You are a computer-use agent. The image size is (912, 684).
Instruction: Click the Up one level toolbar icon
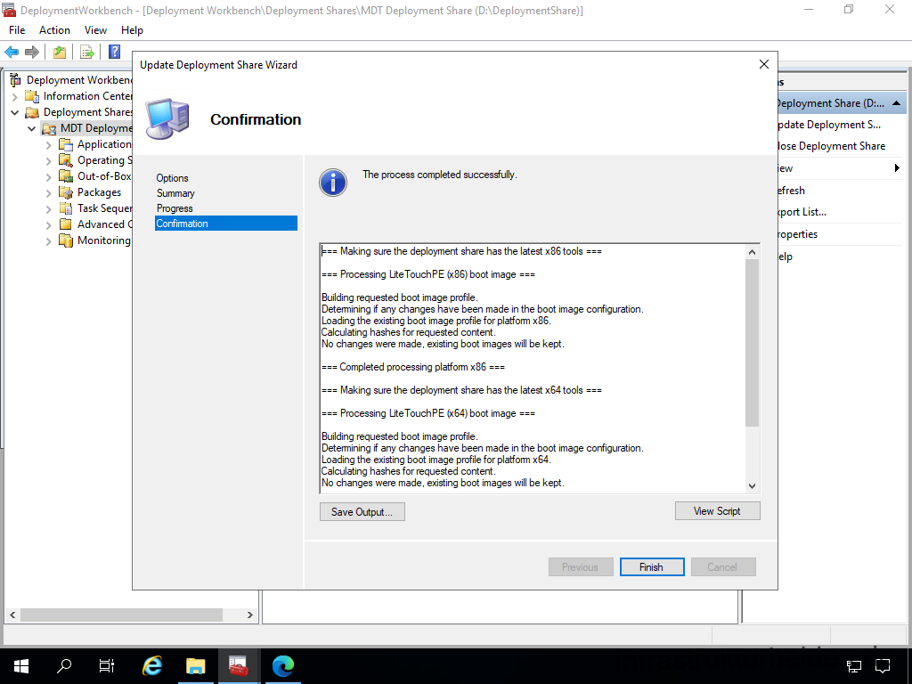click(x=60, y=53)
